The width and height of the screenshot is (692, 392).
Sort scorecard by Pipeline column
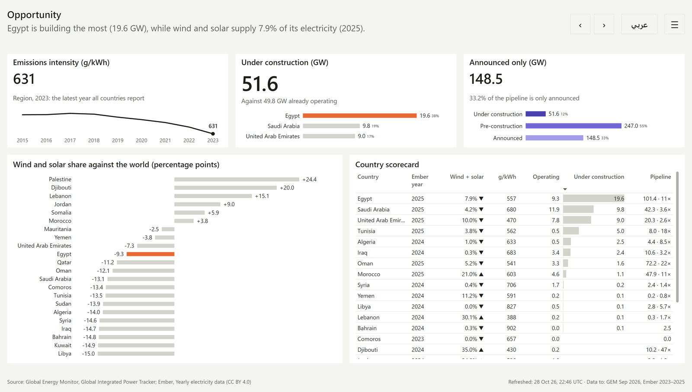[x=660, y=177]
